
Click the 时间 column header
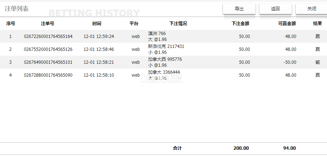point(97,24)
